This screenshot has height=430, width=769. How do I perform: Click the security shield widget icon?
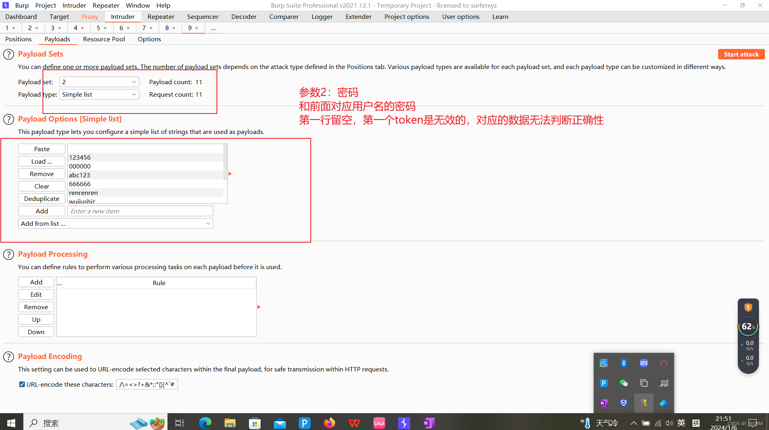(748, 308)
